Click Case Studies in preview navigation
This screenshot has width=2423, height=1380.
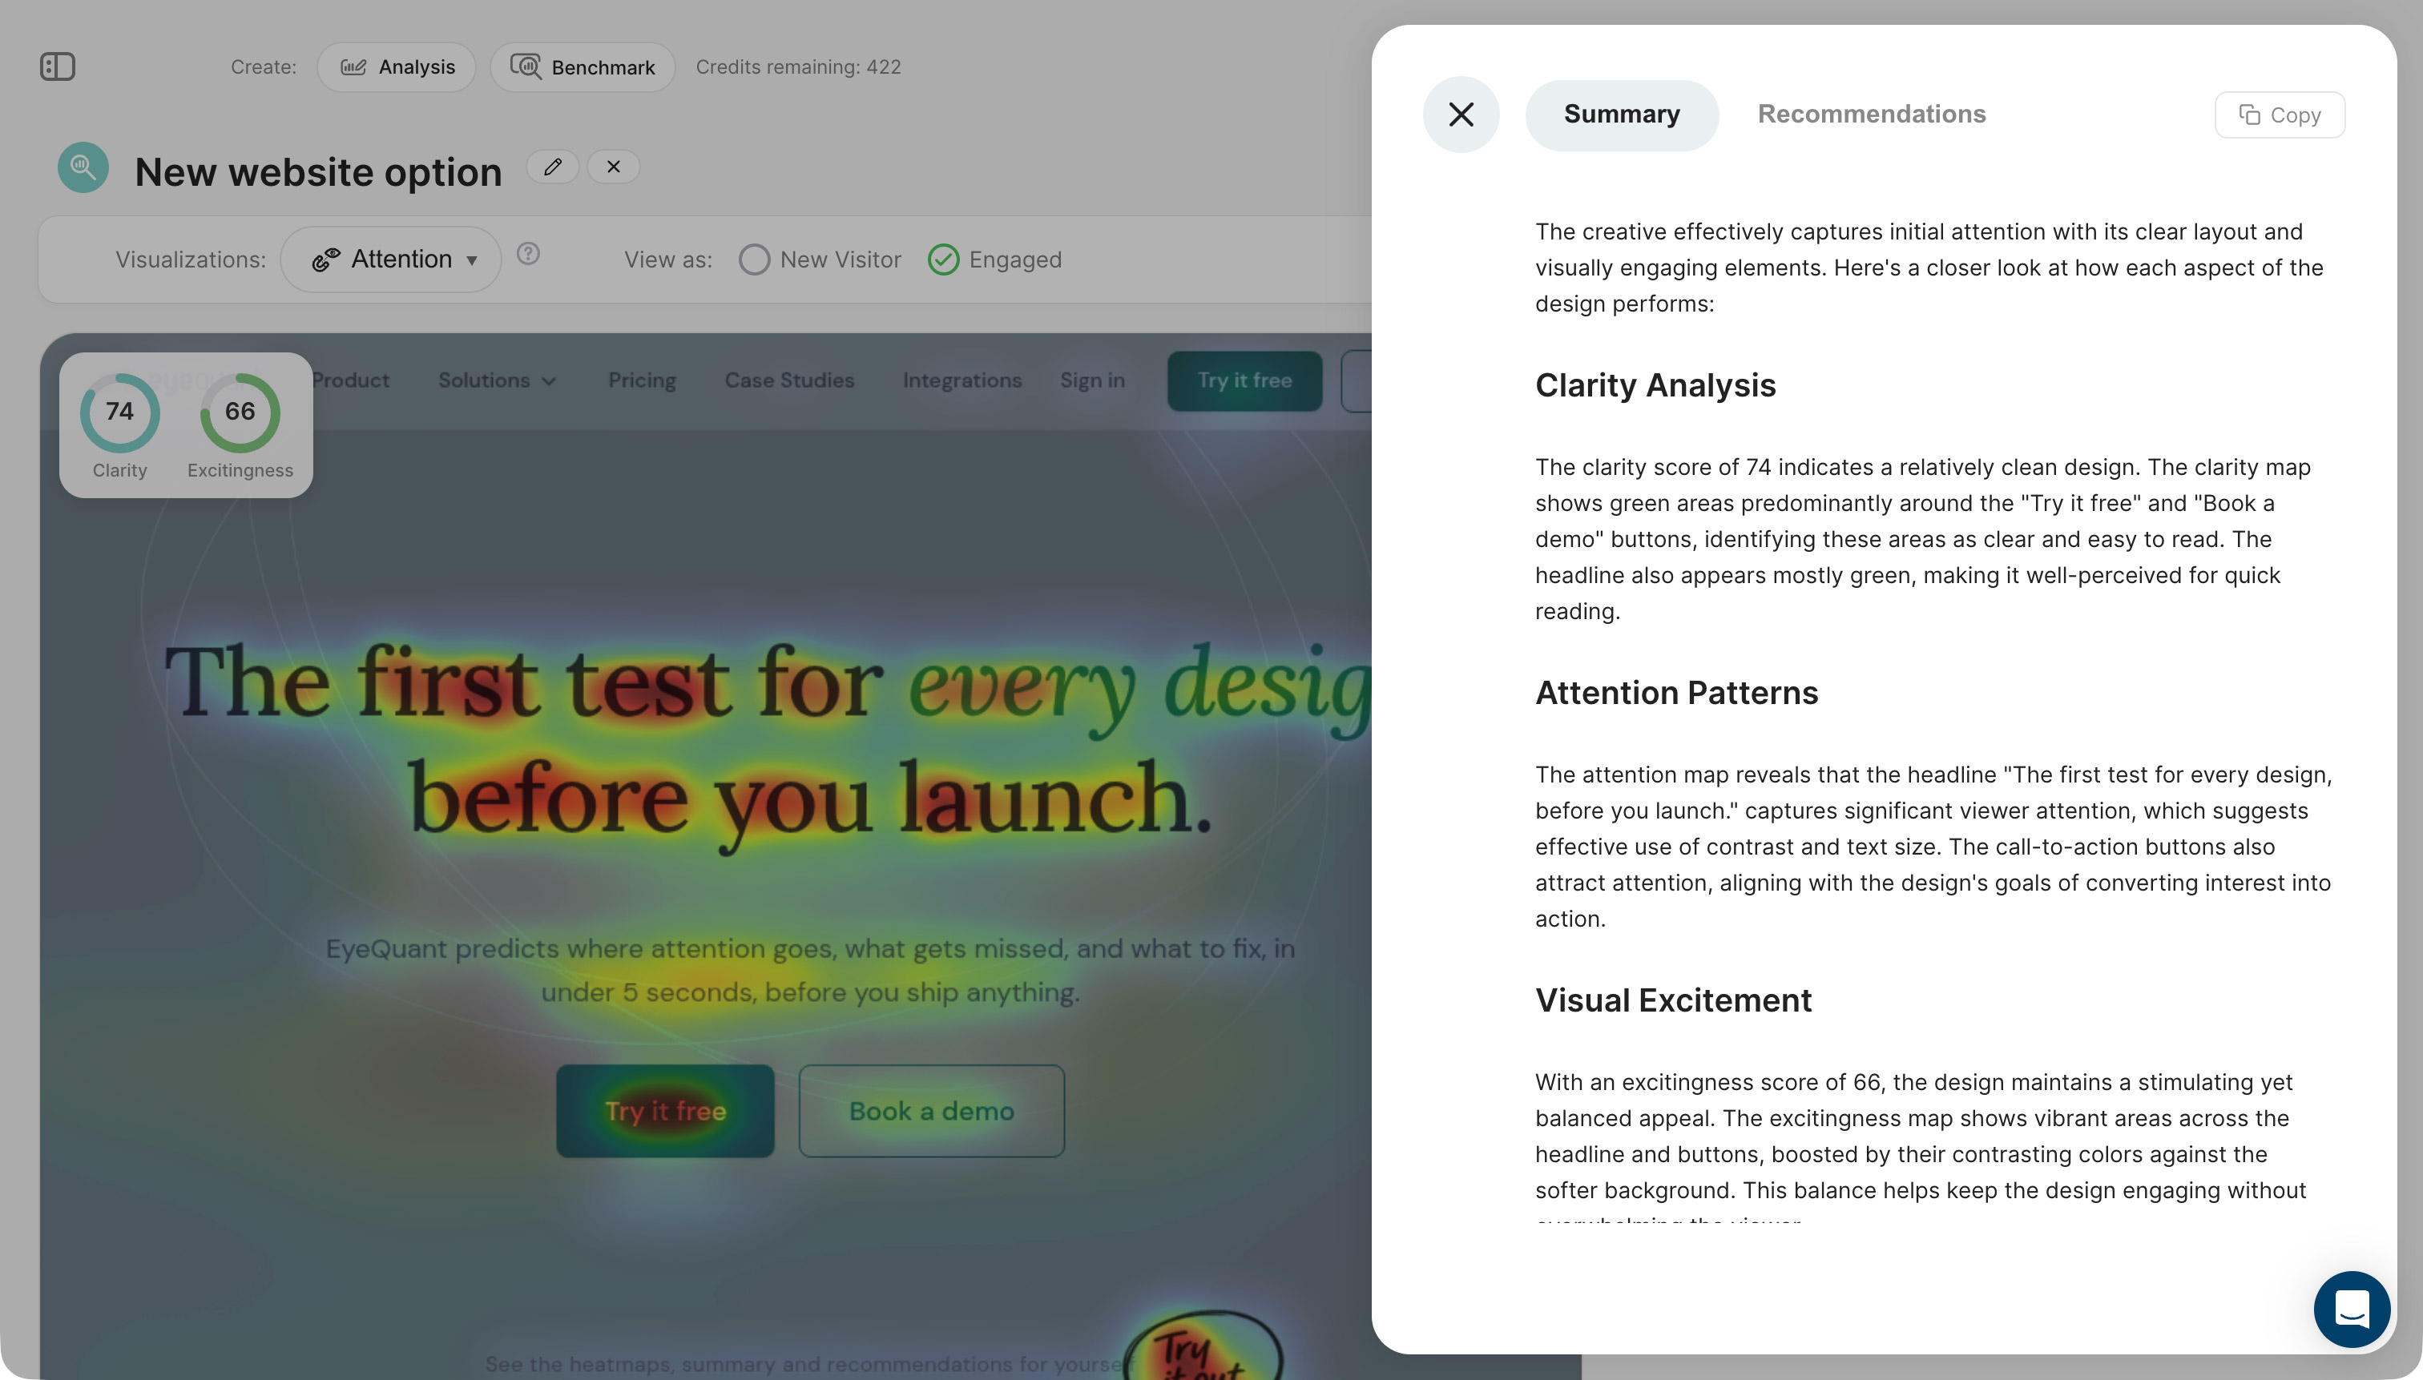[x=788, y=380]
